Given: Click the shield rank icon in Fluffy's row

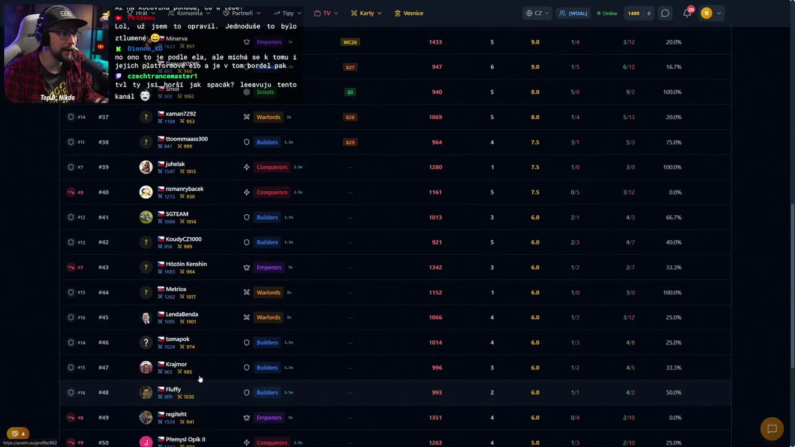Looking at the screenshot, I should coord(71,392).
